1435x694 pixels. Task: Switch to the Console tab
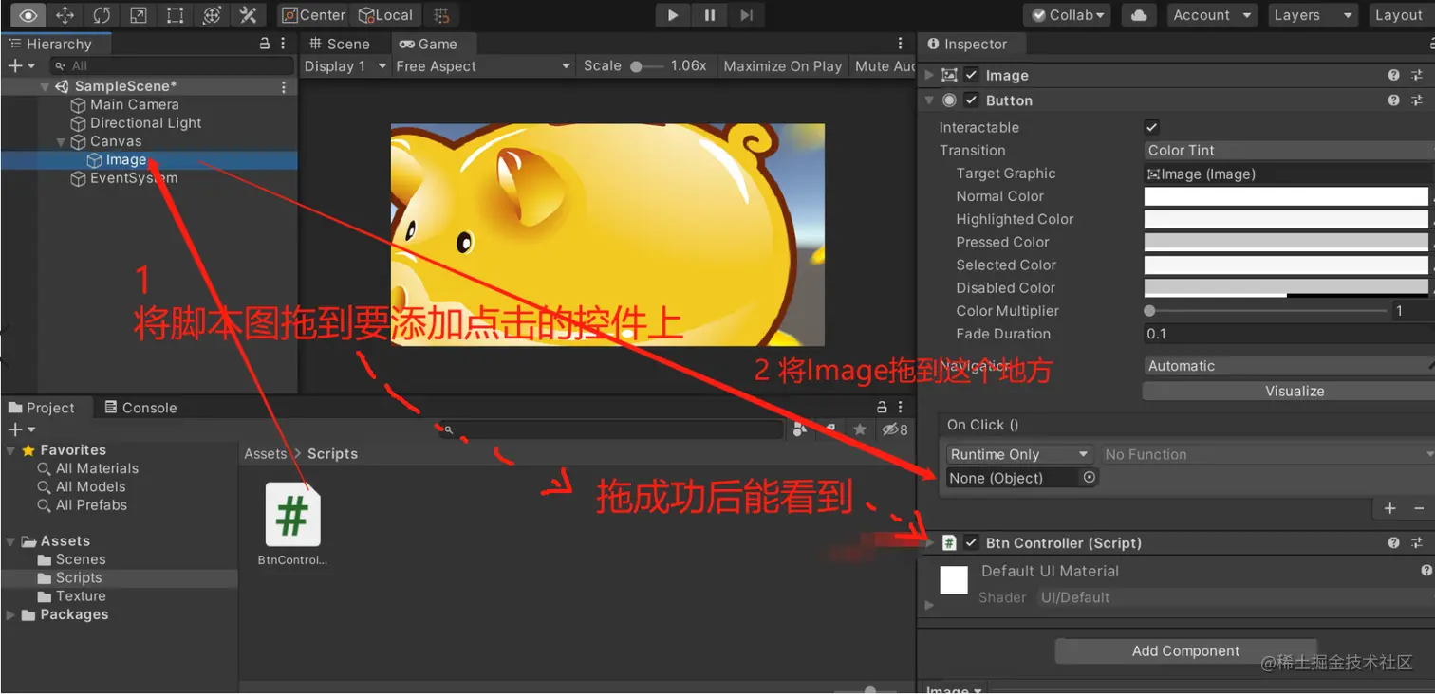point(140,408)
